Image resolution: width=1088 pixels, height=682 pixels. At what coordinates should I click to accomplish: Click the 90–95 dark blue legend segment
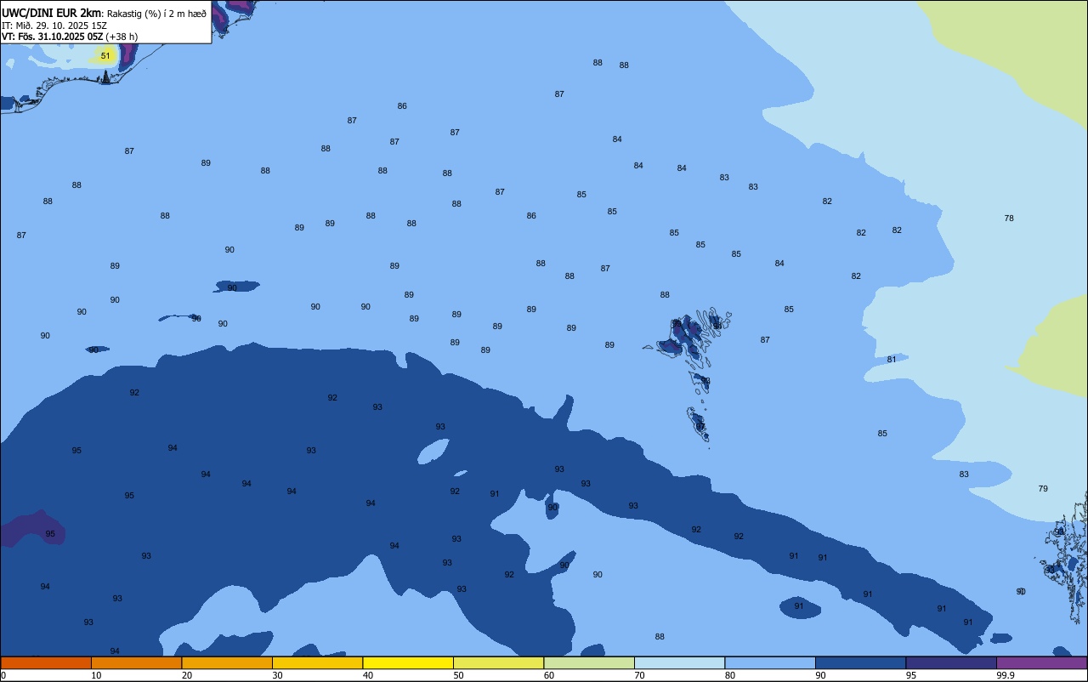(860, 662)
